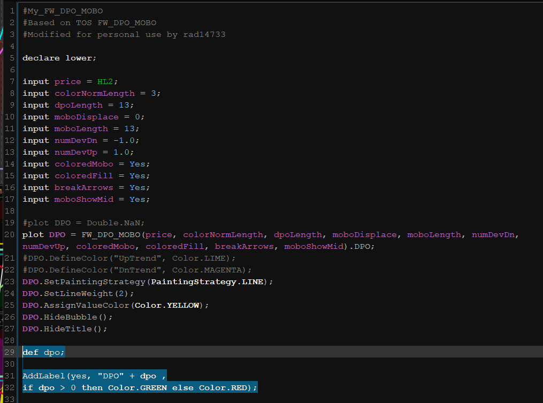
Task: Click the Yes value of moboShowMid input
Action: pos(137,199)
